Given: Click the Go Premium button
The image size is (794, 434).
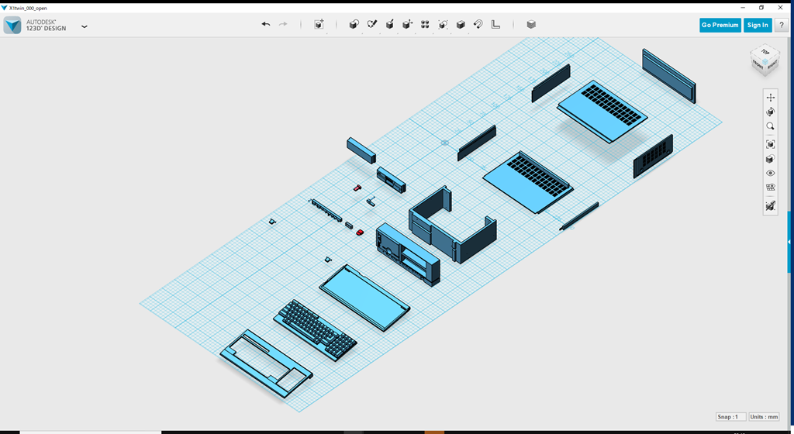Looking at the screenshot, I should (x=720, y=25).
